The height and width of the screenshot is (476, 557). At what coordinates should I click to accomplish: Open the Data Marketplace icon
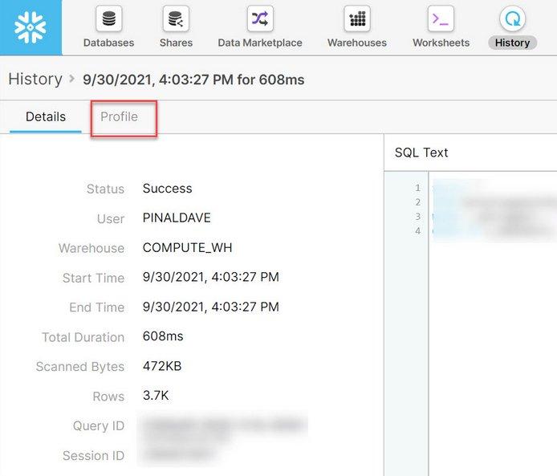(260, 18)
